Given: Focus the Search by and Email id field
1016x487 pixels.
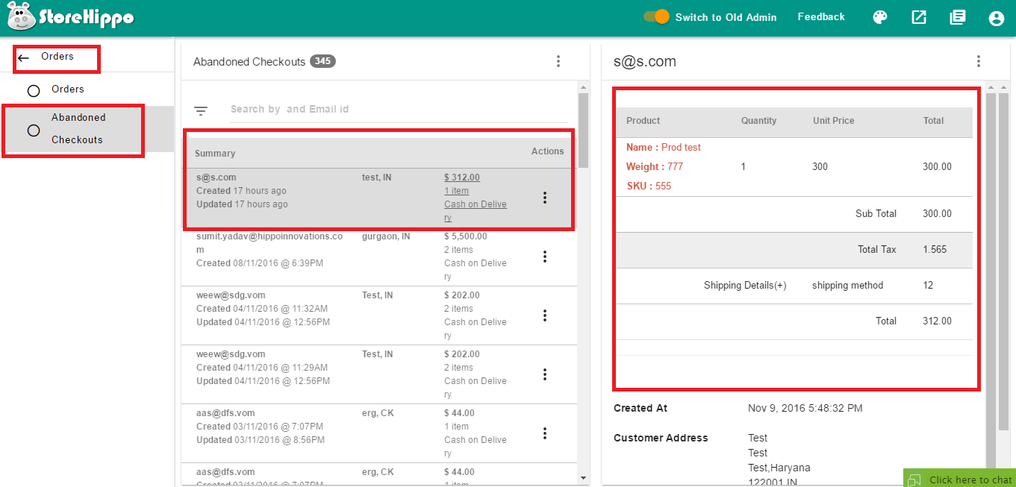Looking at the screenshot, I should pyautogui.click(x=399, y=109).
